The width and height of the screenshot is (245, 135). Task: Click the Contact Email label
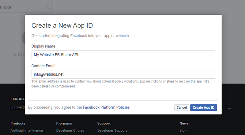(43, 66)
